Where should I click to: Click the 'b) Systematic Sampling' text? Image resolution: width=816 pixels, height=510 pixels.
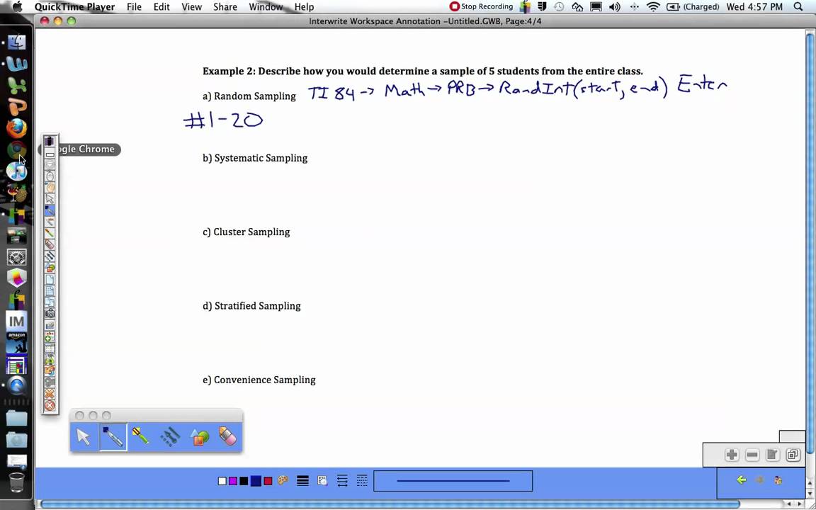click(255, 158)
